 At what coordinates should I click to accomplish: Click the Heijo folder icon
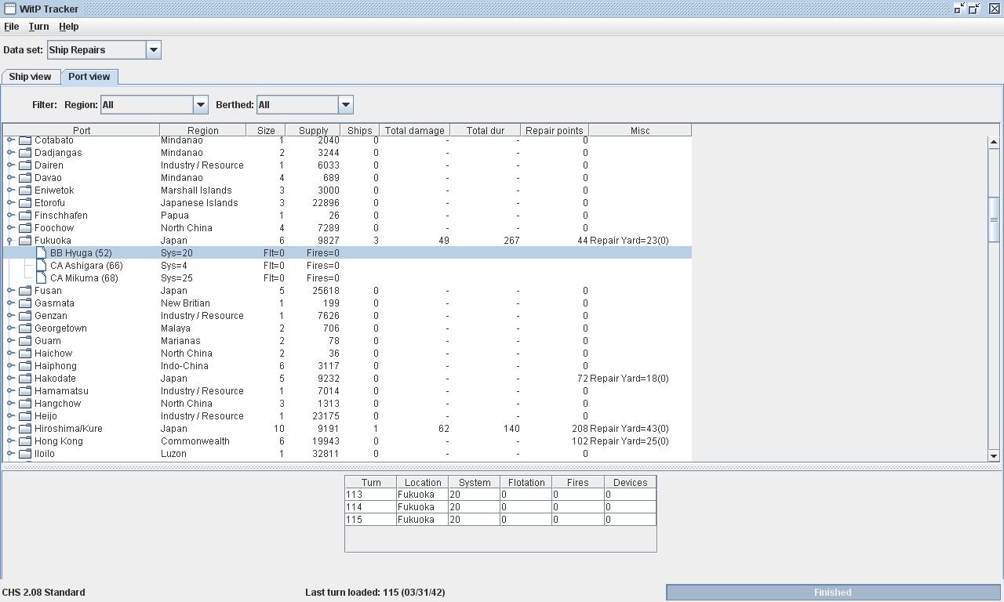[x=25, y=416]
